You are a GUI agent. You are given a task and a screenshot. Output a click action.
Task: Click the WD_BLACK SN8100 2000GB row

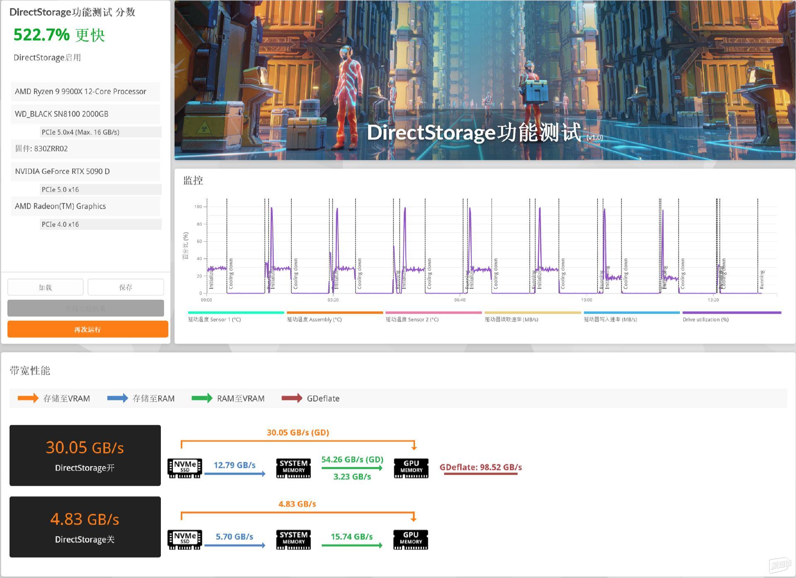[85, 114]
